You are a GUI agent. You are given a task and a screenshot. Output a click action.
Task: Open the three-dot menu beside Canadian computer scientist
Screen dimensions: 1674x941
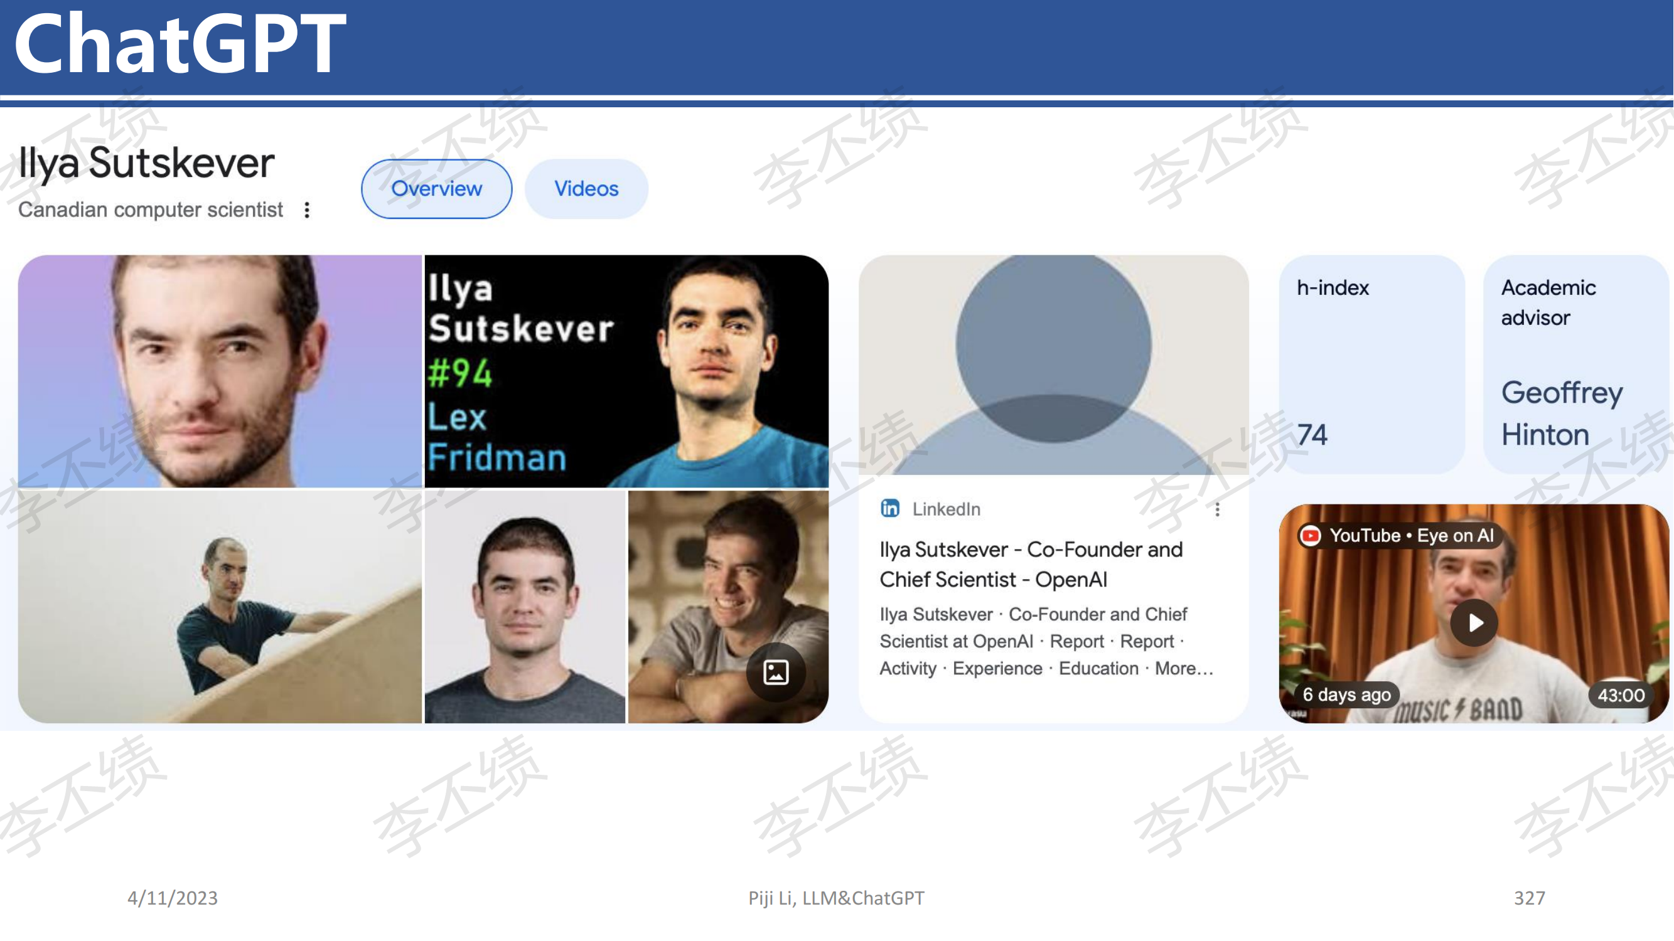pyautogui.click(x=307, y=210)
